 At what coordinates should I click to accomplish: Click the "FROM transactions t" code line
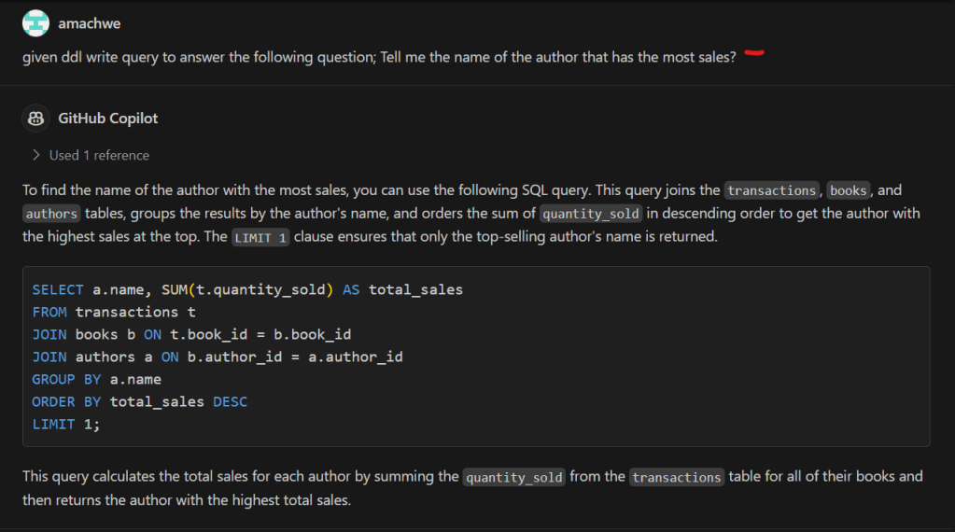(114, 312)
